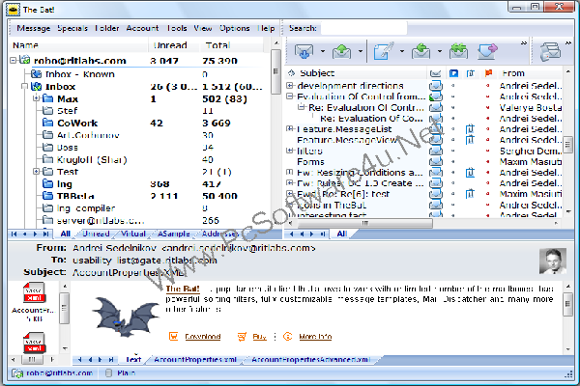This screenshot has height=386, width=580.
Task: Open the Account menu
Action: point(142,28)
